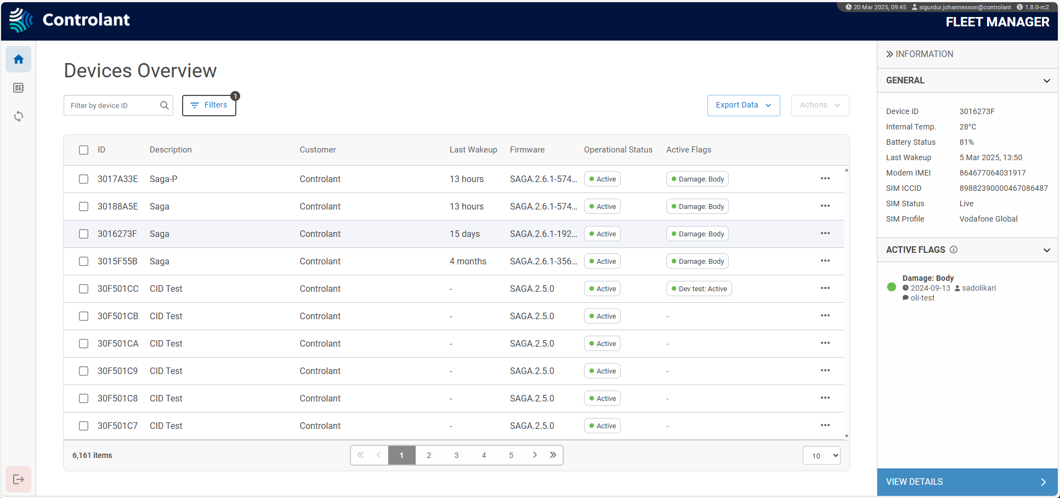Check the box for device 30F501C8
The image size is (1060, 498).
(x=83, y=398)
